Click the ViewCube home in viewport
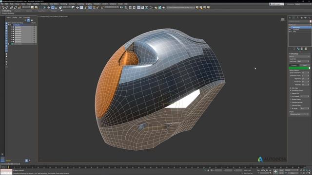The image size is (312, 175). coord(283,19)
